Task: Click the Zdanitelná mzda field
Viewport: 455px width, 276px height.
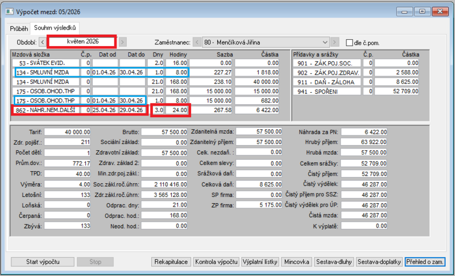Action: click(x=259, y=131)
